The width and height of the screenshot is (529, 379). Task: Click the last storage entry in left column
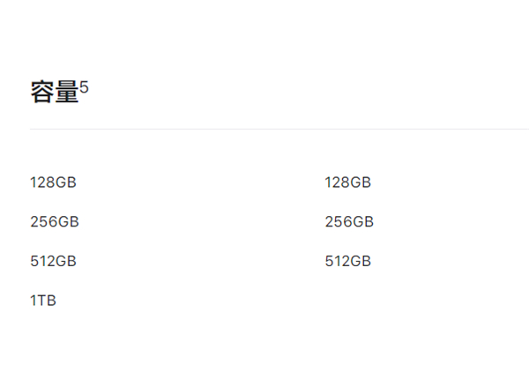point(43,301)
